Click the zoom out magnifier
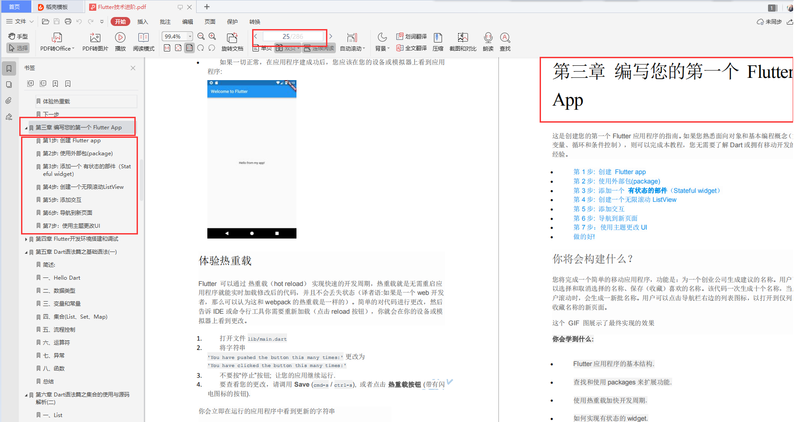The height and width of the screenshot is (422, 794). 201,36
